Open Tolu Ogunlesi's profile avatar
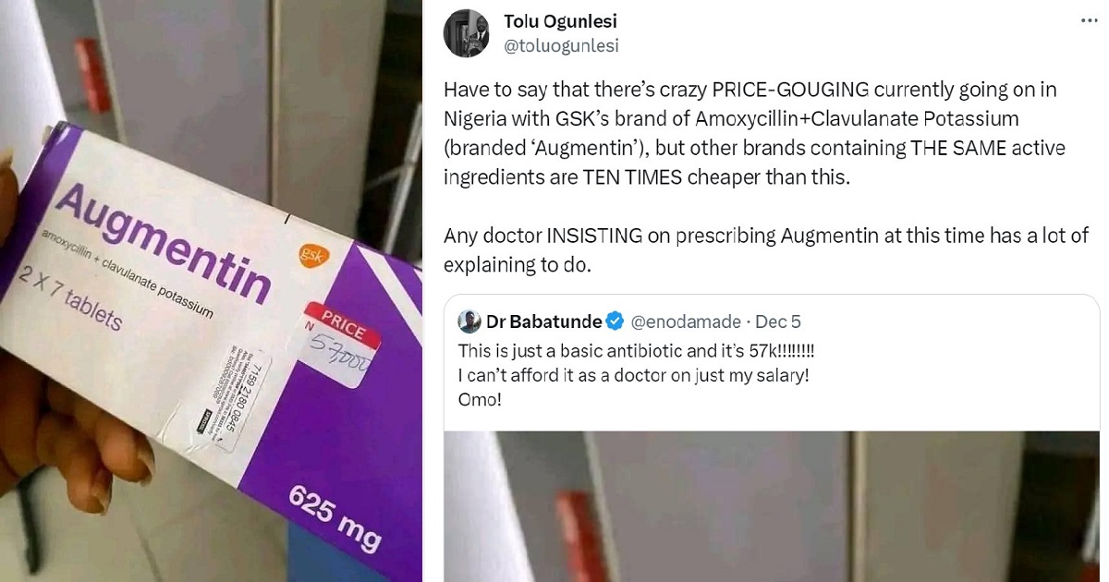 click(467, 33)
